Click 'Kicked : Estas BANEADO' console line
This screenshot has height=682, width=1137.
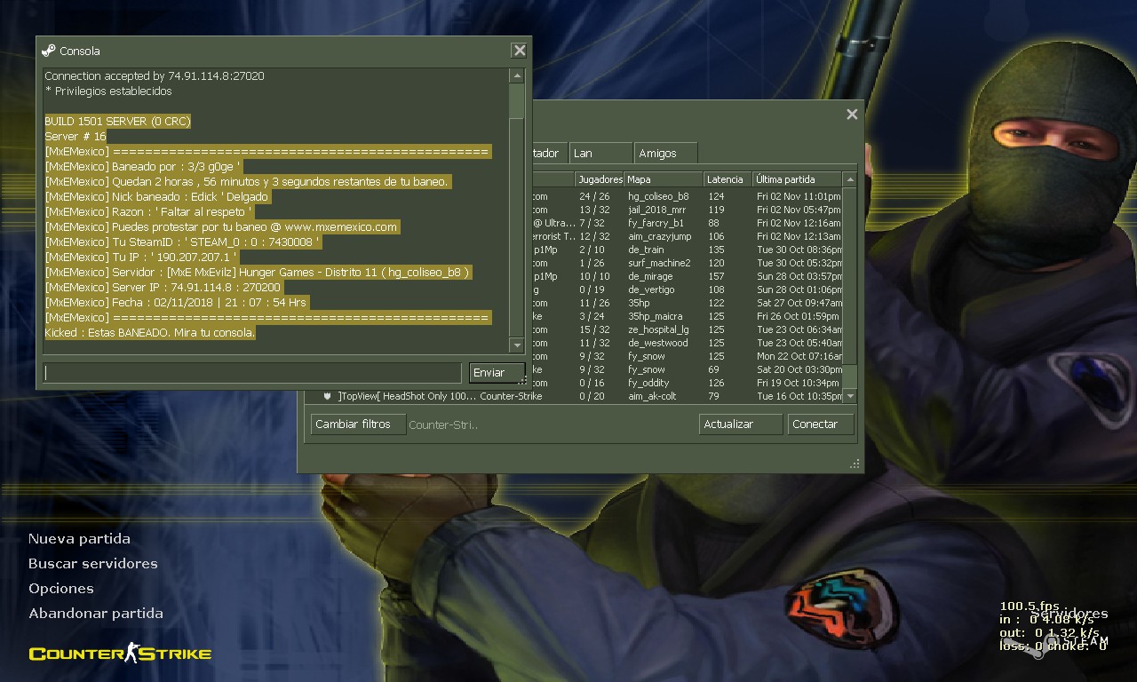pos(150,332)
